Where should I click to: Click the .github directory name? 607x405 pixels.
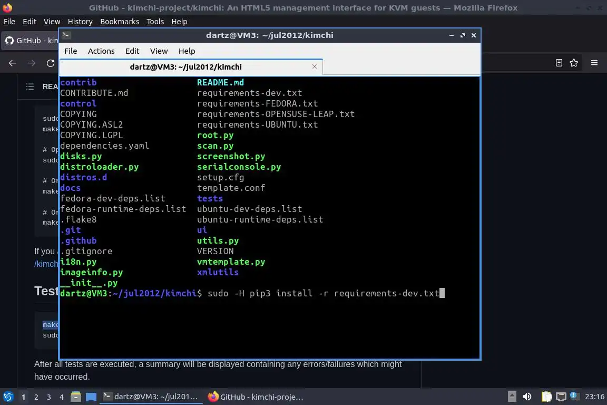(x=78, y=240)
